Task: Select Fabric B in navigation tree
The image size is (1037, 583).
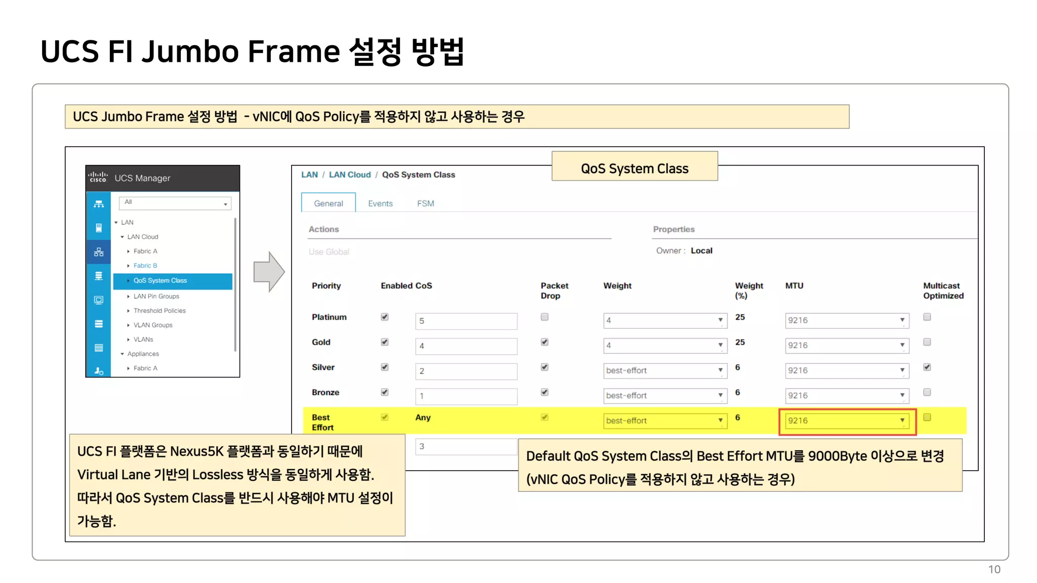Action: [x=145, y=266]
